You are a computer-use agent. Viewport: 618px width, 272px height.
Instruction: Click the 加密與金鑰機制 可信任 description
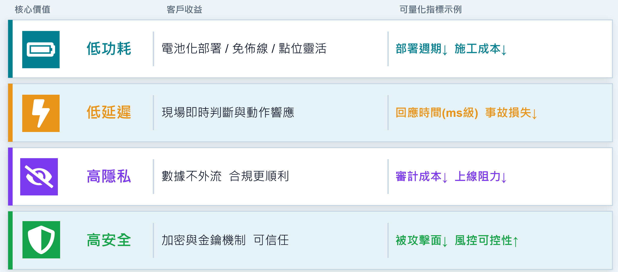225,240
